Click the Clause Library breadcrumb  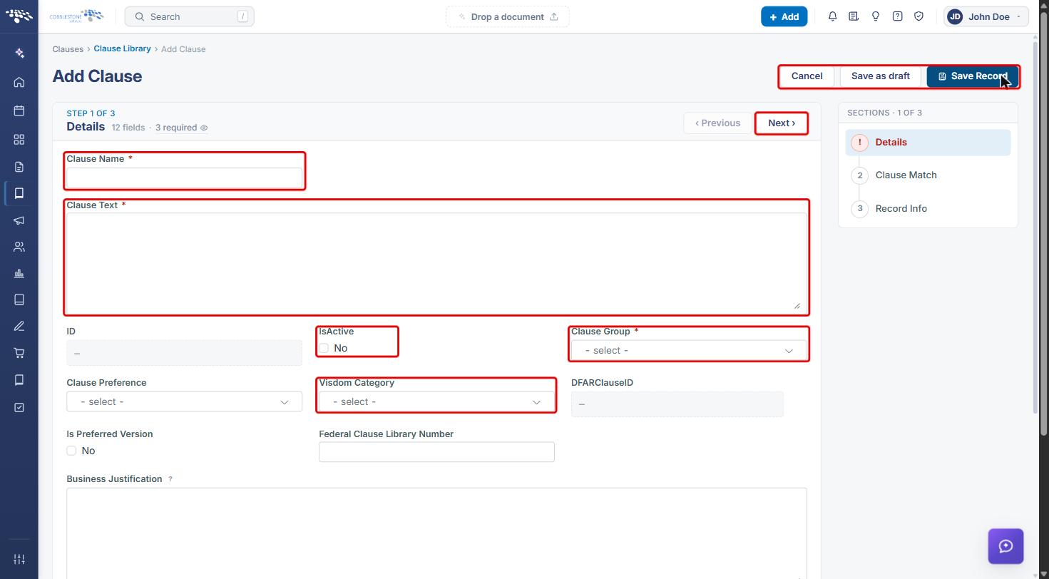click(x=122, y=49)
